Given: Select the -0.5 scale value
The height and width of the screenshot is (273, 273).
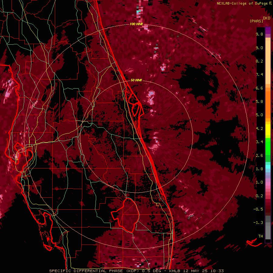Looking at the screenshot, I should pos(258,209).
